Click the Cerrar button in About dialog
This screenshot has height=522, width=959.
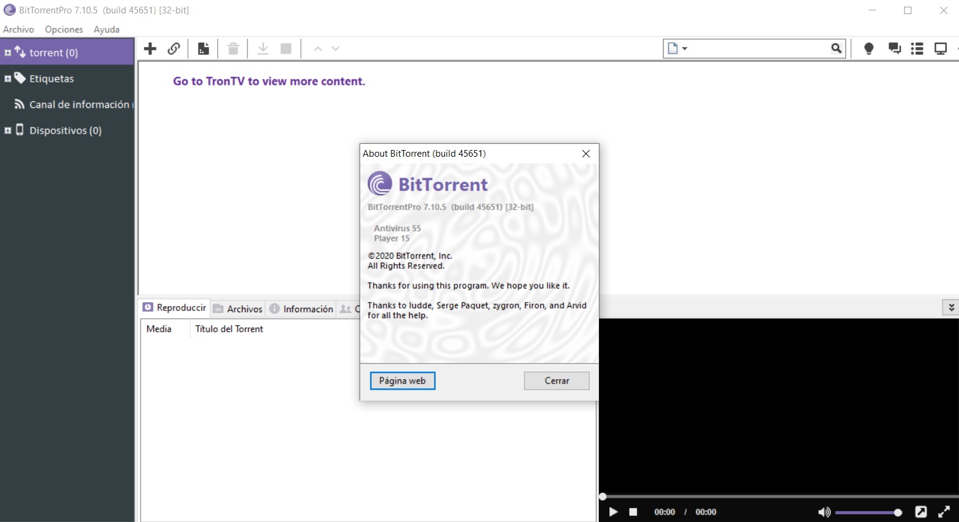pyautogui.click(x=557, y=381)
